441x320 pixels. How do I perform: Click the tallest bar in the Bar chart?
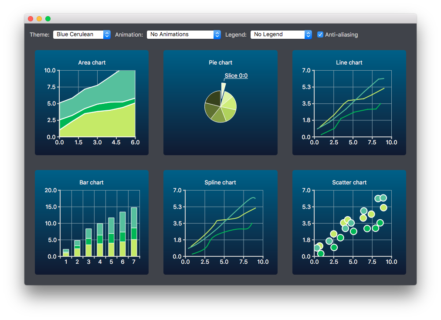pos(135,231)
